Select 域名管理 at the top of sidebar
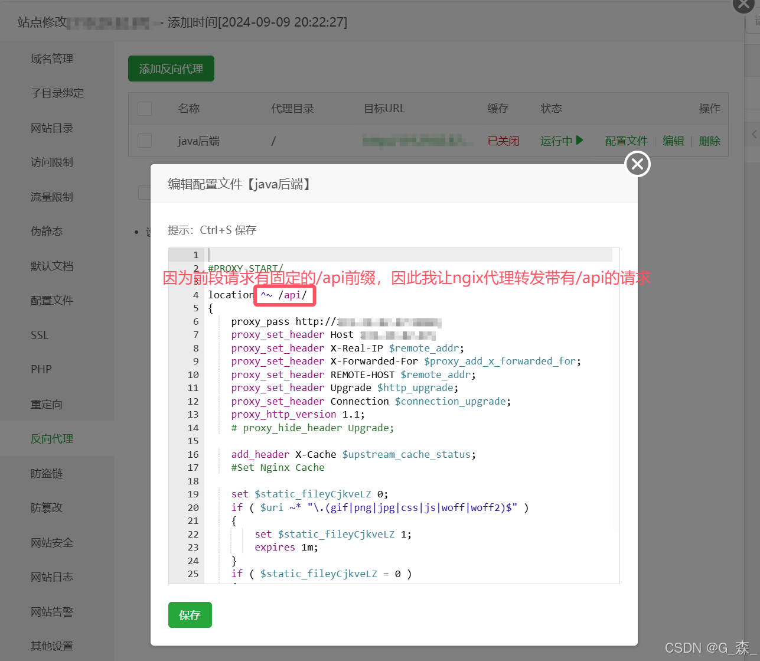The image size is (760, 661). (x=53, y=58)
